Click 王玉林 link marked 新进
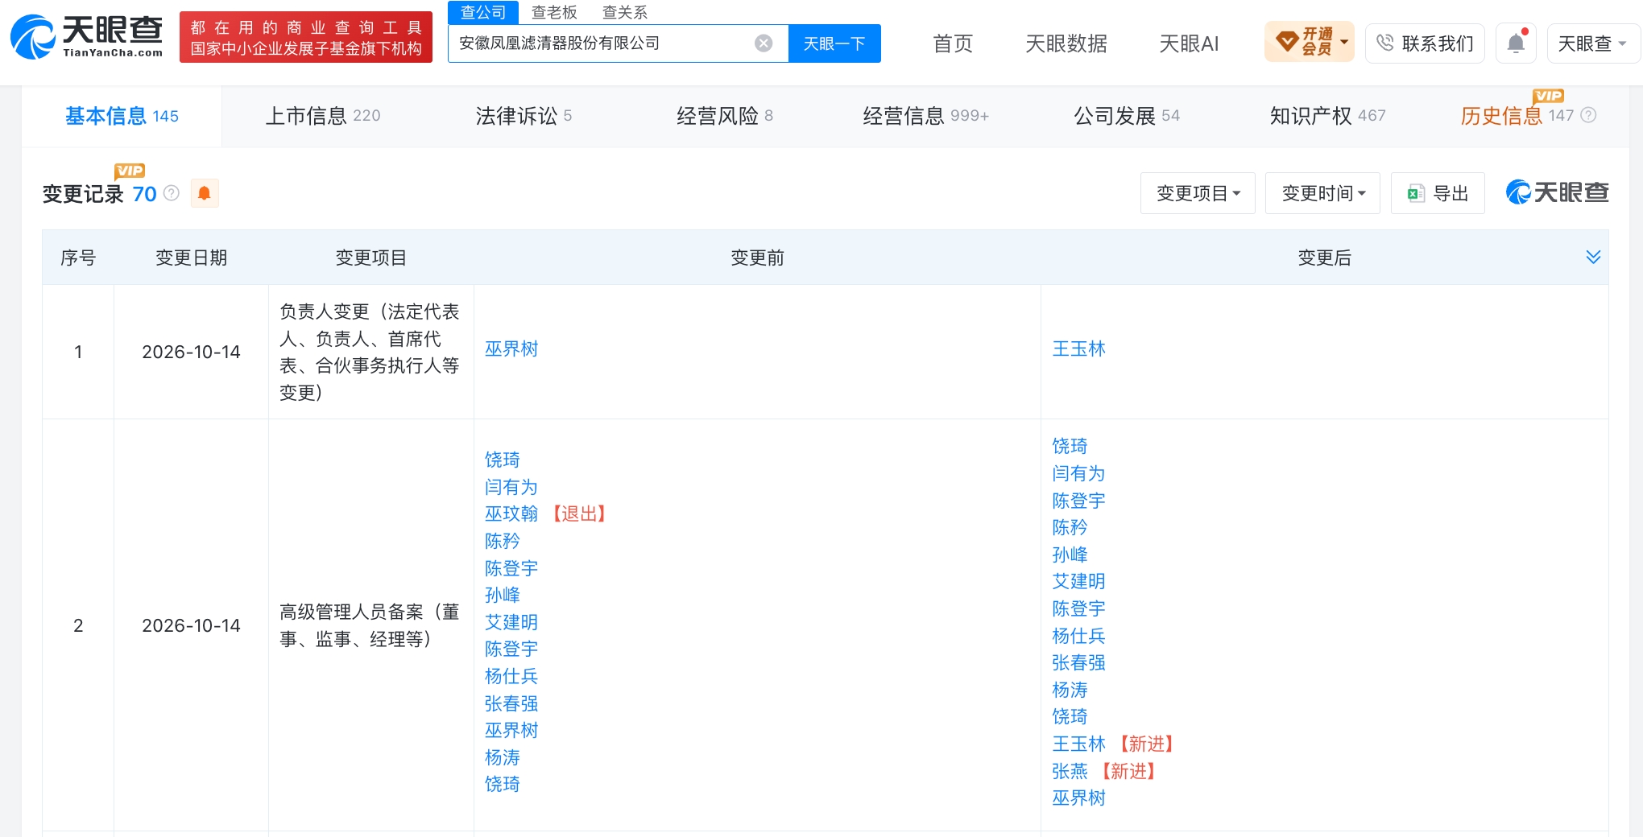1643x837 pixels. coord(1078,744)
